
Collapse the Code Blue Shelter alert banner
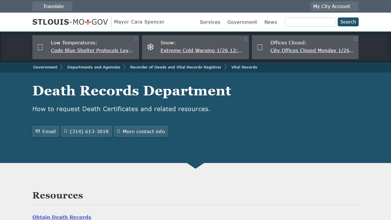[x=136, y=39]
